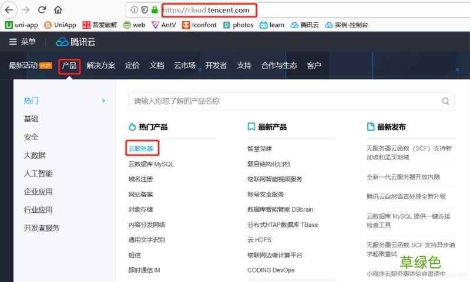Image resolution: width=470 pixels, height=282 pixels.
Task: Open 数据库智能管家 DBbrain link
Action: point(280,209)
